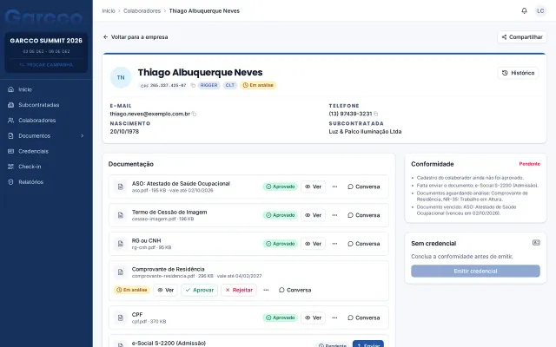Click the RG ou CNH file icon
The image size is (556, 347).
(121, 244)
